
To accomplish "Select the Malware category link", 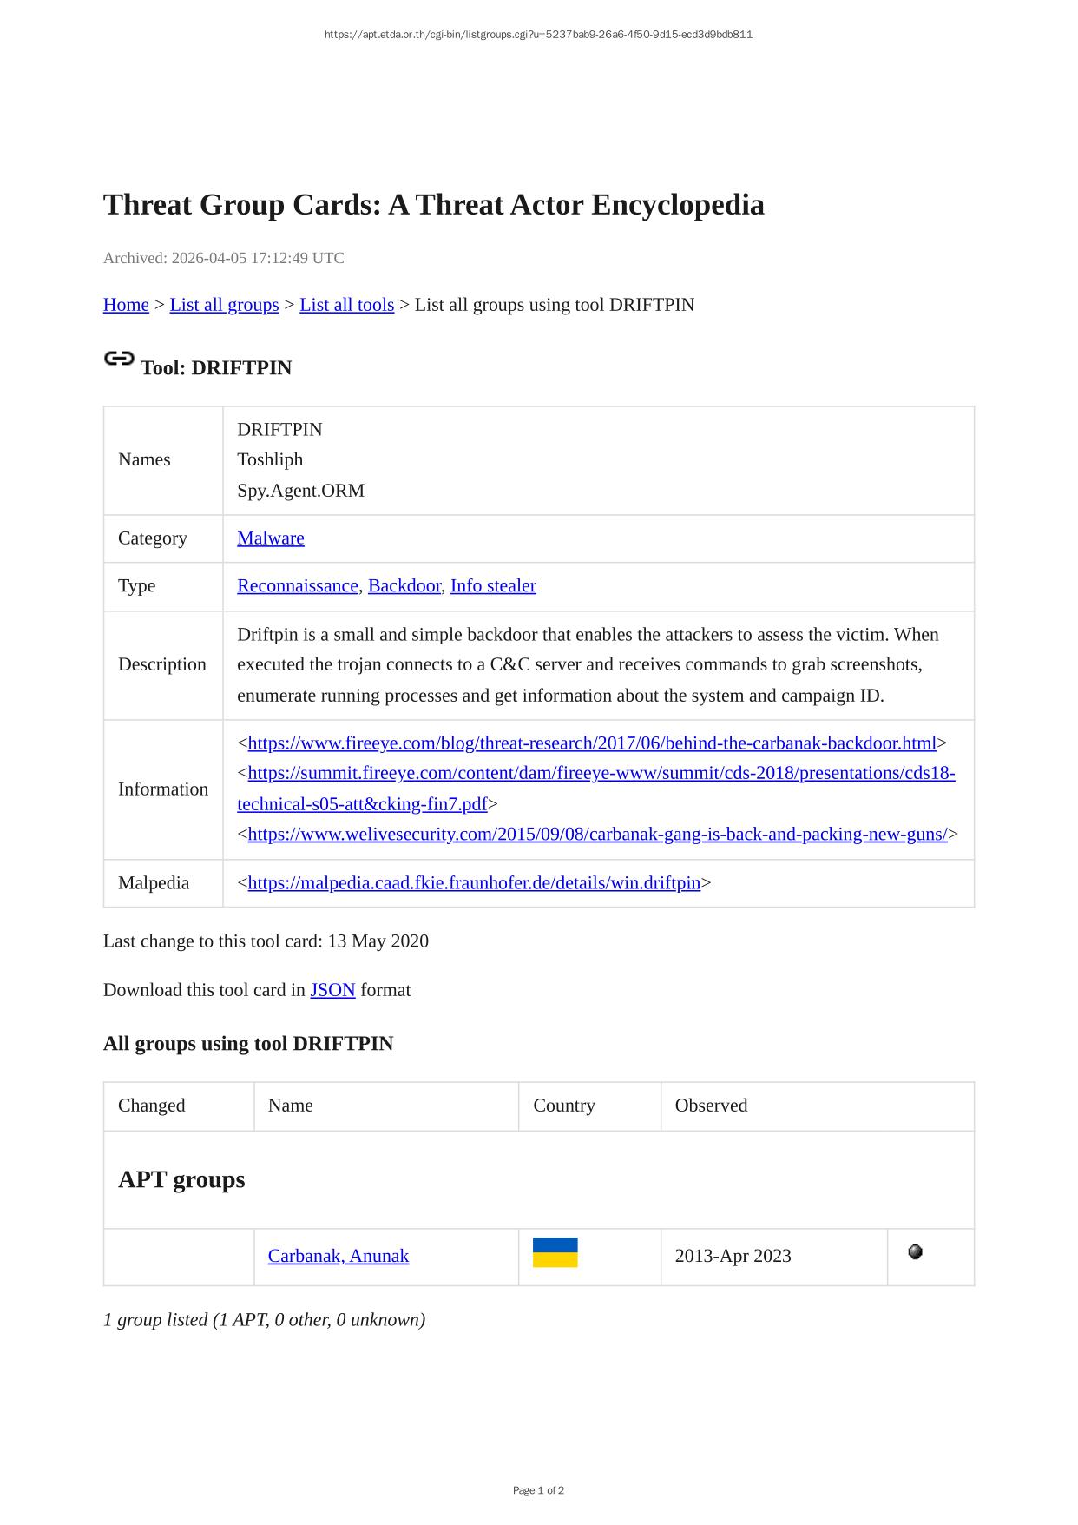I will click(x=271, y=538).
